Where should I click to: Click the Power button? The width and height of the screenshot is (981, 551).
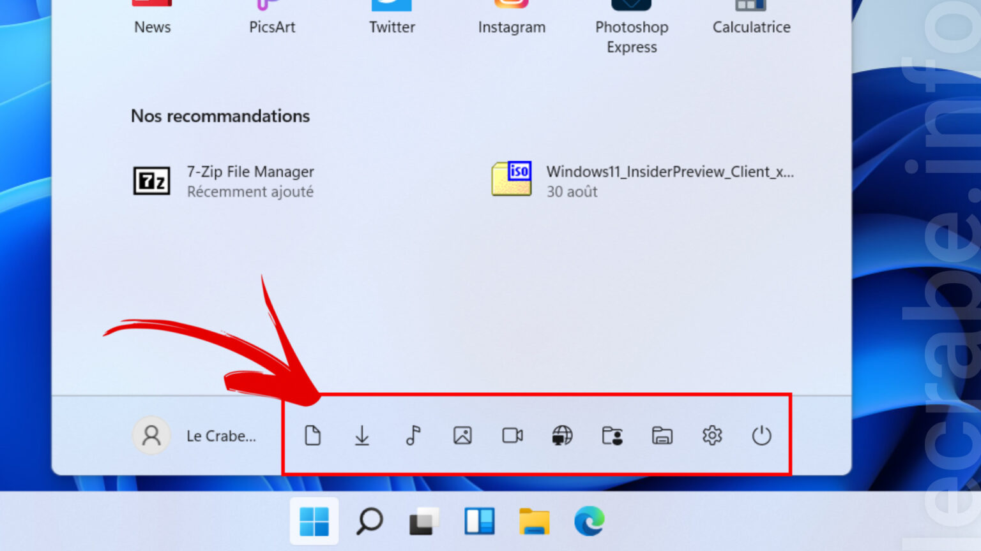point(761,436)
